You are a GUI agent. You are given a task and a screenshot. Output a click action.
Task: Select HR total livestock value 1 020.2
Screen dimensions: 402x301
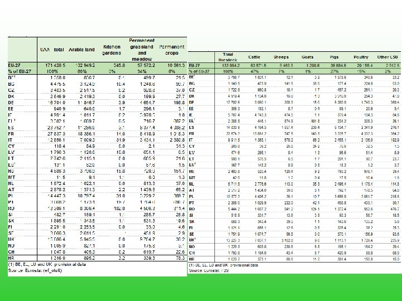(234, 259)
